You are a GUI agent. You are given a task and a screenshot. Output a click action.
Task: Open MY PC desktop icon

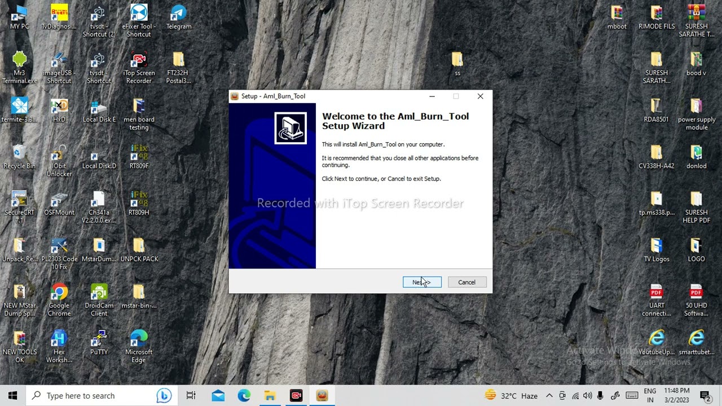click(19, 17)
